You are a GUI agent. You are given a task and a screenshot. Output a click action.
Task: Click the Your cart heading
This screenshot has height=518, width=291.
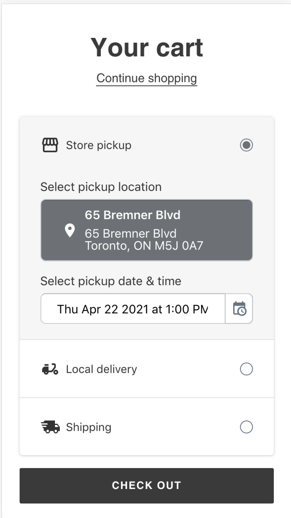point(146,48)
